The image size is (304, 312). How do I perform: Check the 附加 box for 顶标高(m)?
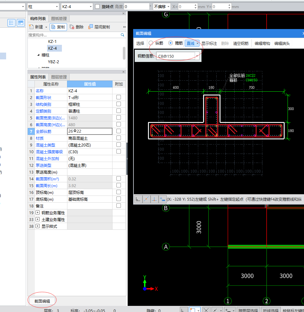coord(119,192)
